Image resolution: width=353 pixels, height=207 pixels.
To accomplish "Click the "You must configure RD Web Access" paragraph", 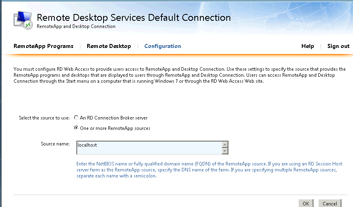I will point(176,75).
